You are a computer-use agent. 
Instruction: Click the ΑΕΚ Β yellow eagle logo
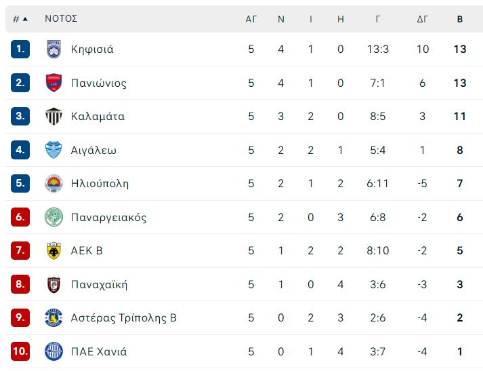[x=54, y=250]
